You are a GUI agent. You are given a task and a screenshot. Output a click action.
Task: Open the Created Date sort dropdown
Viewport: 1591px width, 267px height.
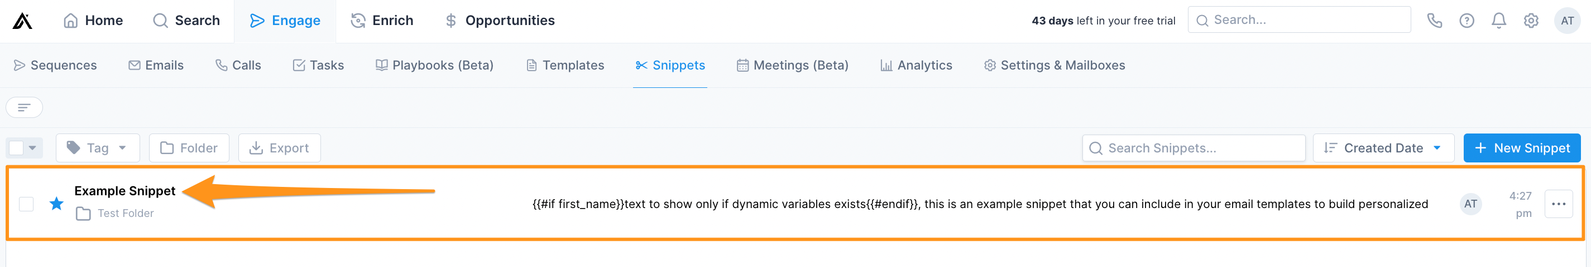coord(1383,147)
